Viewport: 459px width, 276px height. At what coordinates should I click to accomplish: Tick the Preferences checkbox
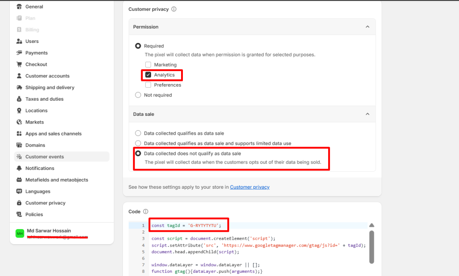click(148, 85)
